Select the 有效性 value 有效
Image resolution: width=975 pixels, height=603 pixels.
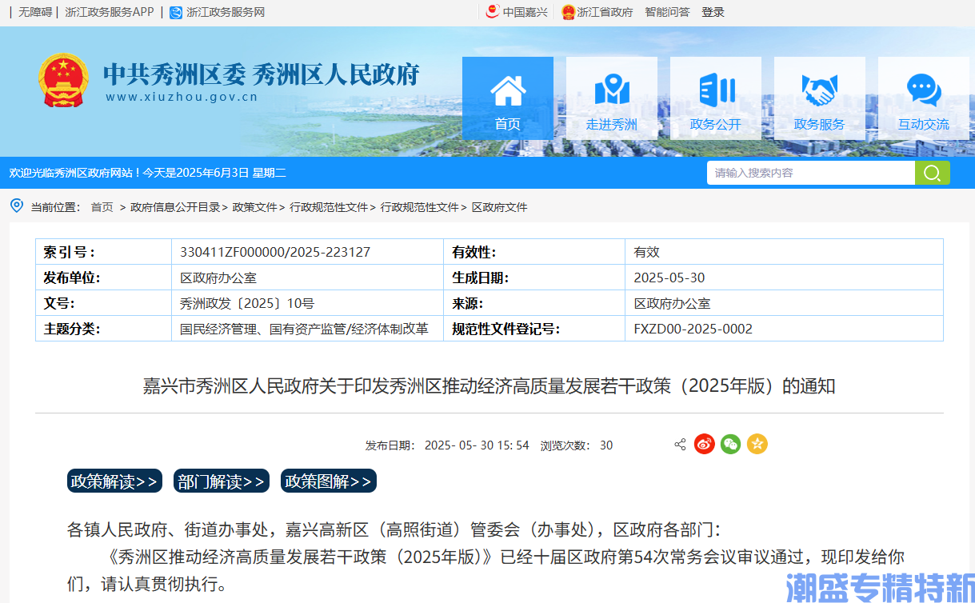click(x=646, y=252)
